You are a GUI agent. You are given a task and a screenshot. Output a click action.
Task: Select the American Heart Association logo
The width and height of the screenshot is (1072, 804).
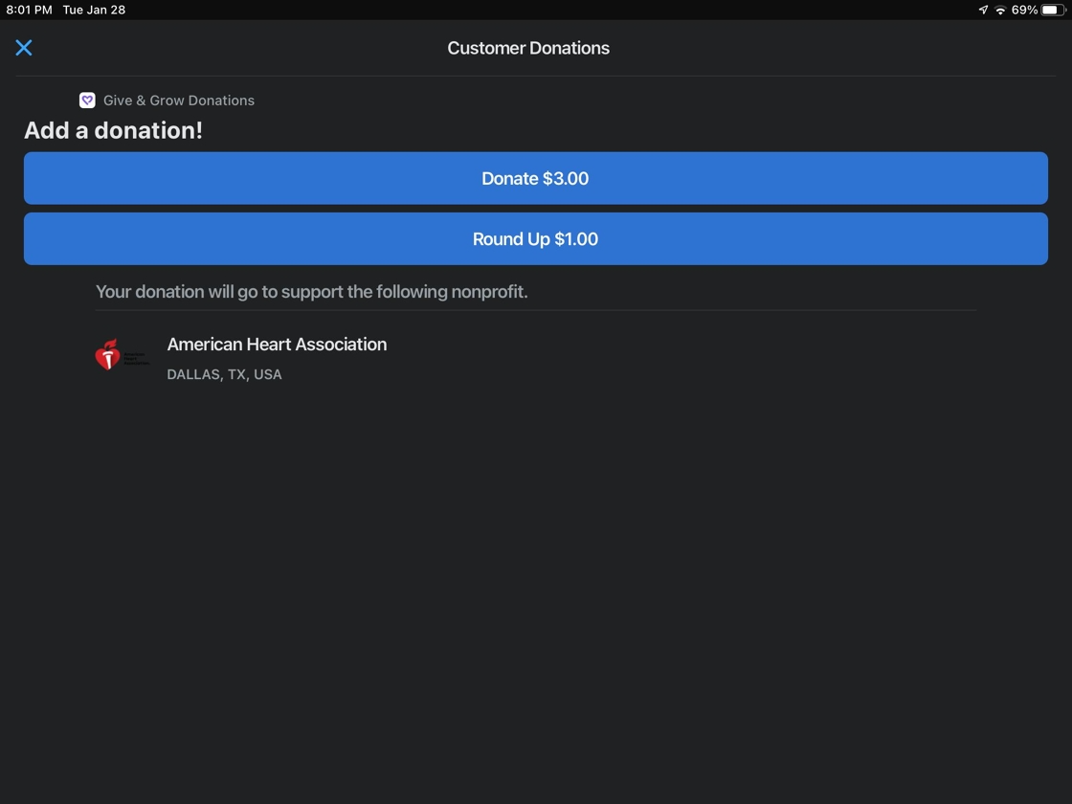click(122, 355)
